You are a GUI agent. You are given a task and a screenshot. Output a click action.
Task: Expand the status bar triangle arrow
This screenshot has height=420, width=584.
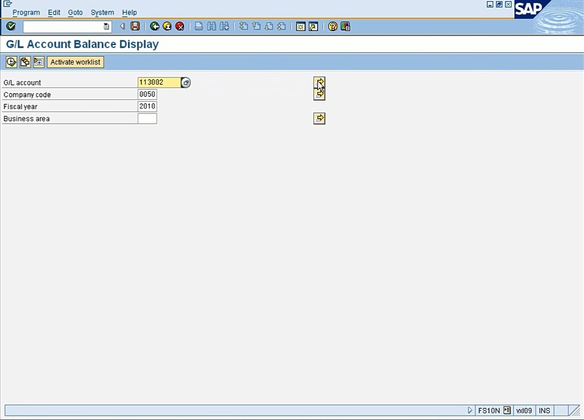click(x=470, y=410)
